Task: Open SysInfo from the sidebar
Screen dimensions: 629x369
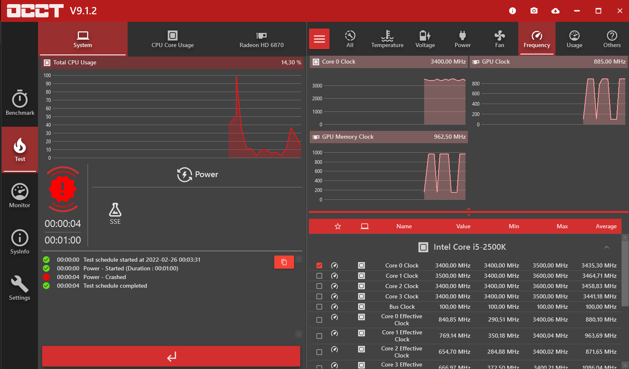Action: (20, 241)
